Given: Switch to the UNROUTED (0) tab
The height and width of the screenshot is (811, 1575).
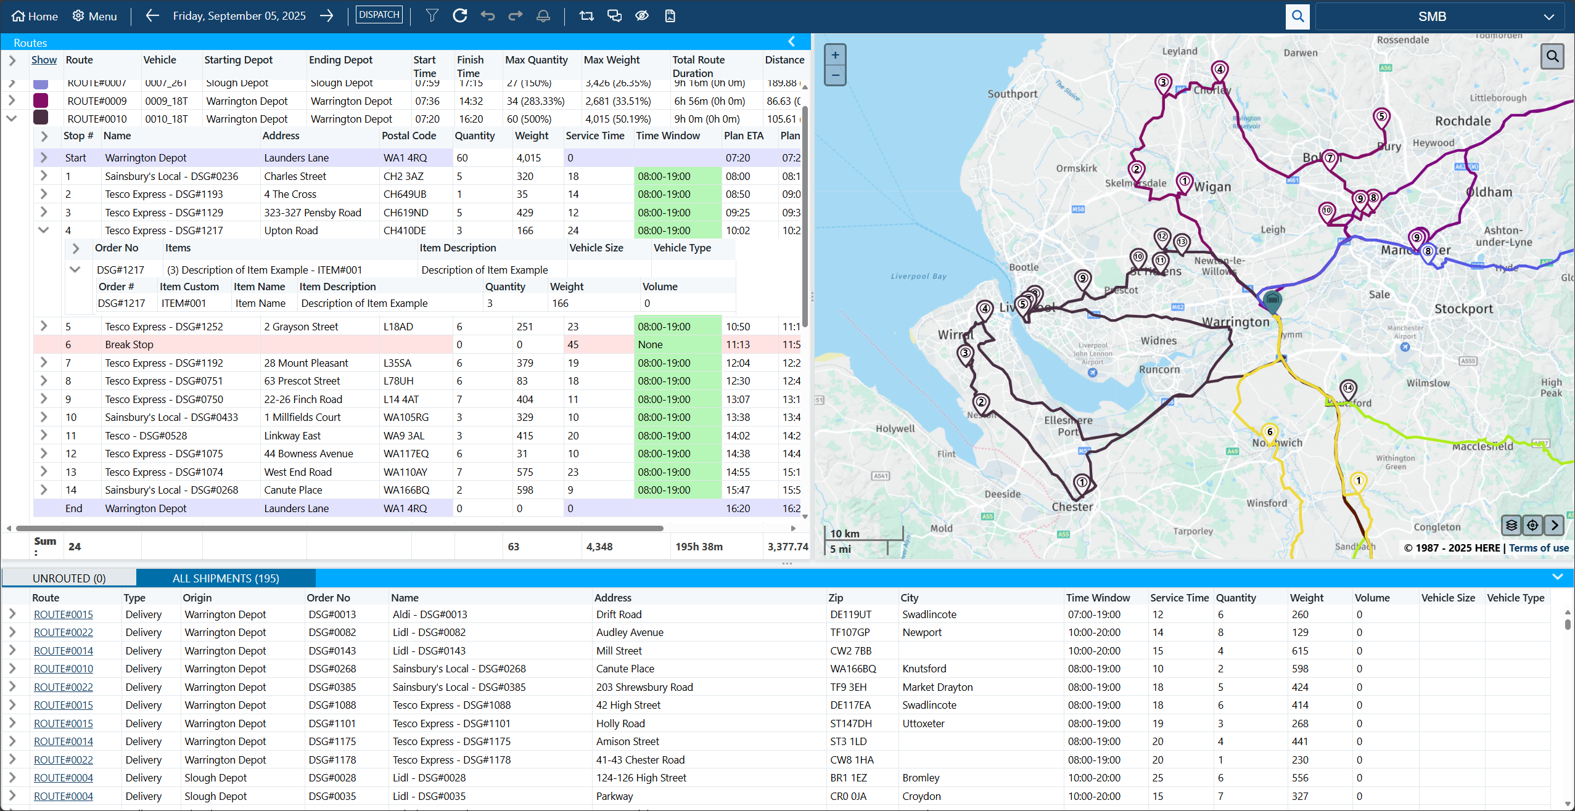Looking at the screenshot, I should coord(69,578).
